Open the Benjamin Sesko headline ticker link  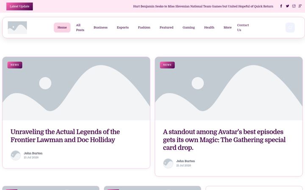coord(203,6)
